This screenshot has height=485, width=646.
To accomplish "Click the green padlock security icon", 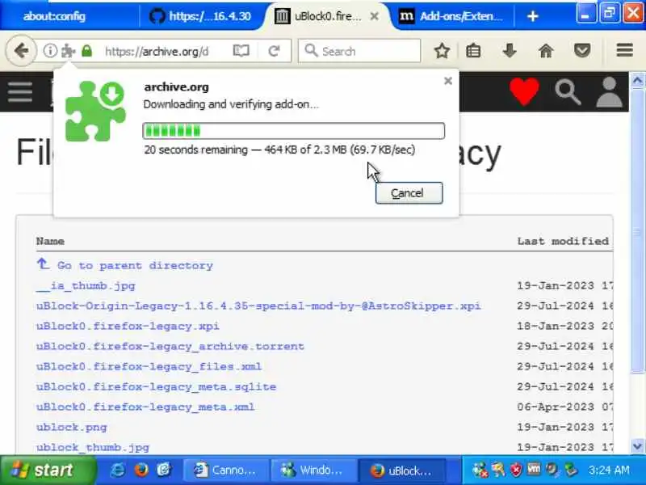I will click(86, 51).
